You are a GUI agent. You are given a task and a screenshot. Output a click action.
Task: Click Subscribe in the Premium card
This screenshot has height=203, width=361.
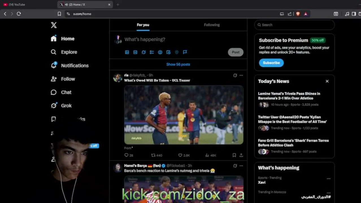[271, 63]
